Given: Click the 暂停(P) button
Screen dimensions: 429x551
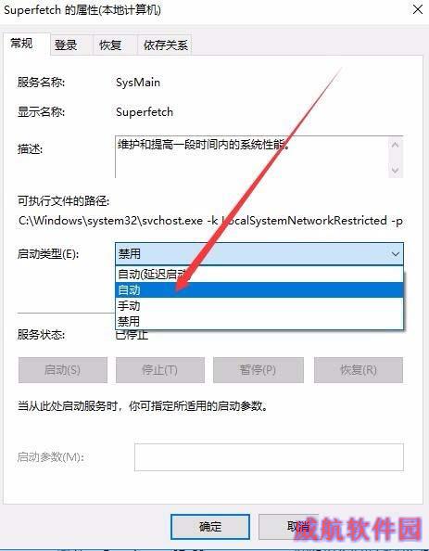Looking at the screenshot, I should 259,370.
